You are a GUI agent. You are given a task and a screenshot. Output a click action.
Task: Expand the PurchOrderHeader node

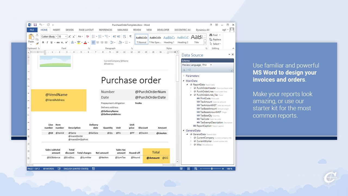tap(191, 88)
